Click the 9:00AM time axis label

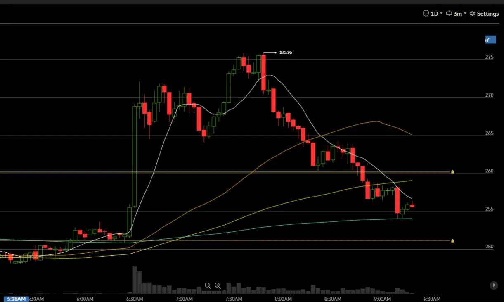[x=382, y=299]
